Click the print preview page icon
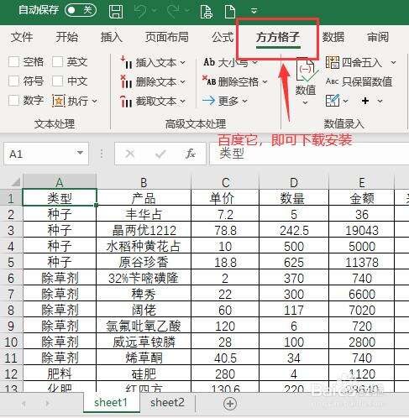 [x=207, y=11]
